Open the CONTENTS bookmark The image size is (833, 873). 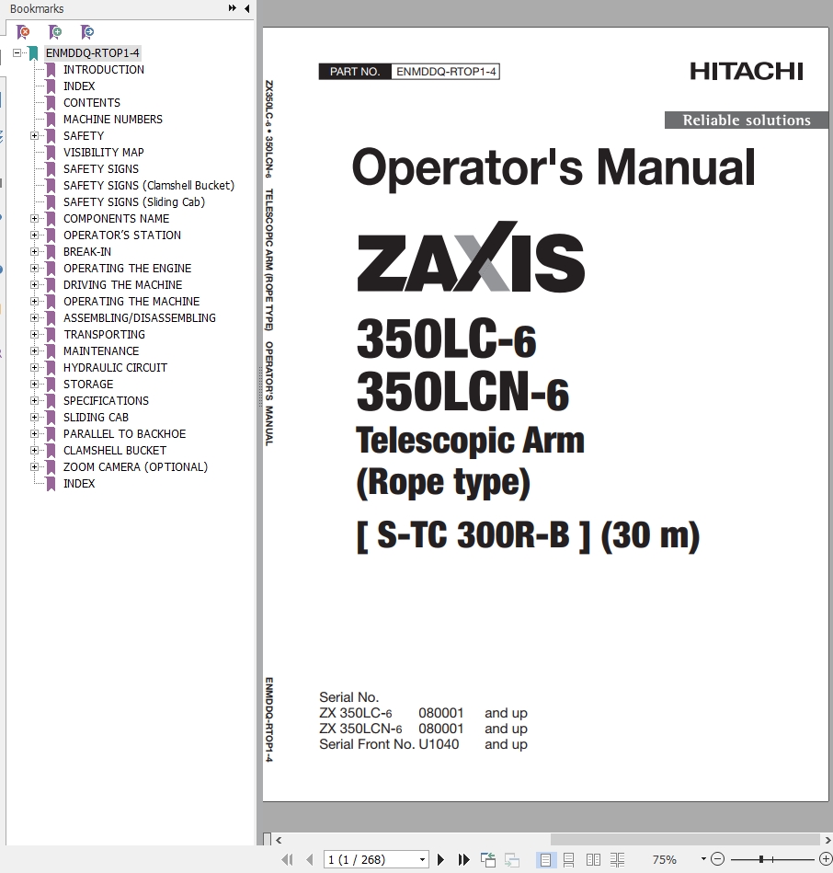pos(92,103)
